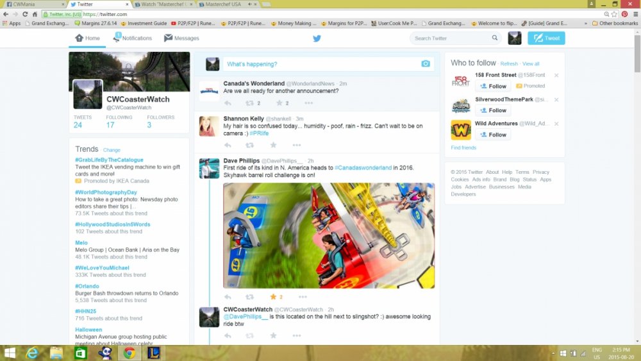Image resolution: width=641 pixels, height=361 pixels.
Task: Show hidden bookmarks chevron
Action: (x=585, y=23)
